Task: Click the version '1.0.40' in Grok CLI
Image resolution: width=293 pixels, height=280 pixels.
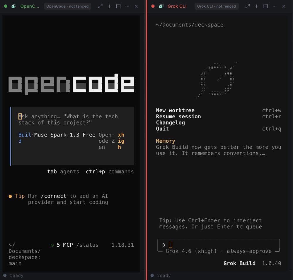Action: 272,263
